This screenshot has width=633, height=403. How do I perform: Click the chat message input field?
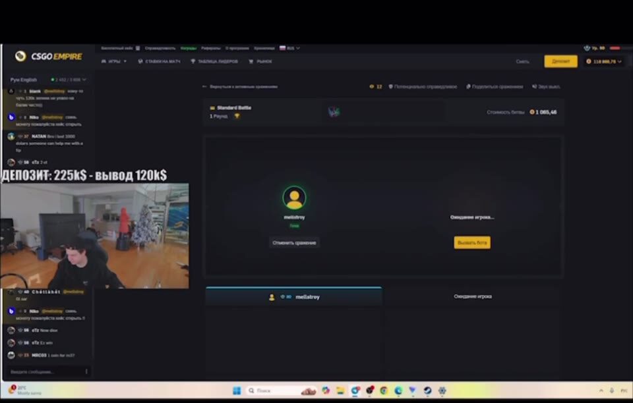pos(43,371)
